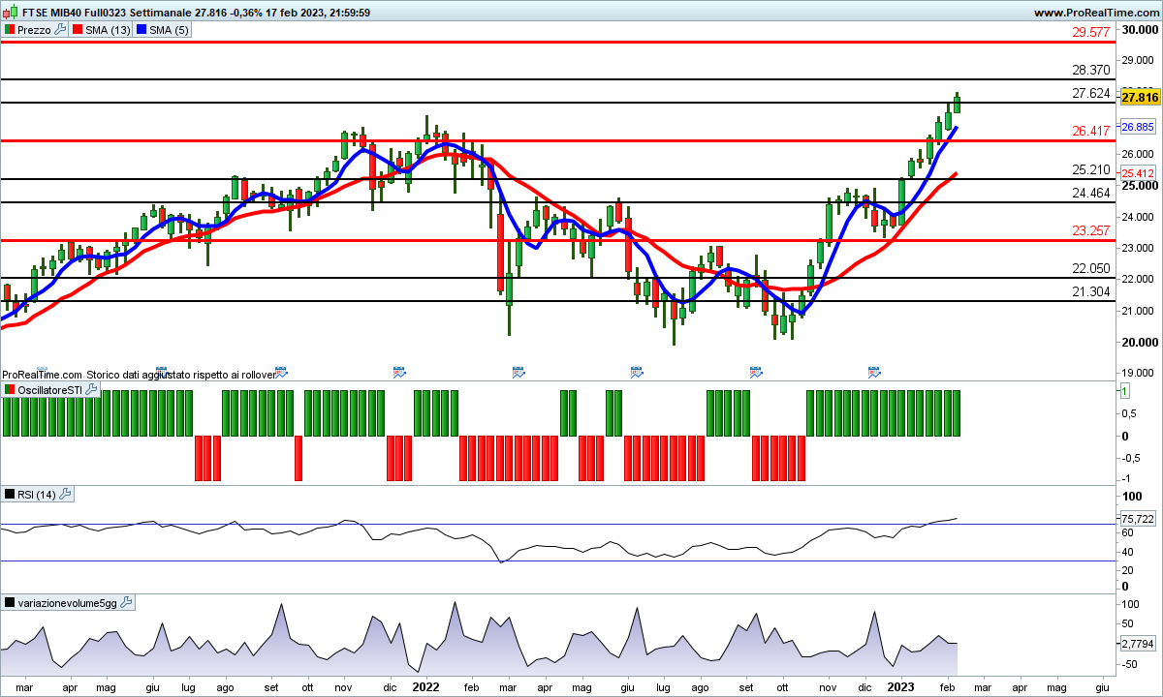Click the 2022 year label on time axis

click(x=427, y=685)
